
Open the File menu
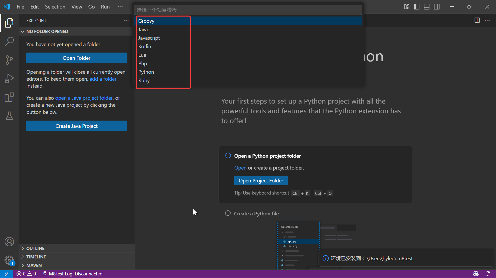click(x=20, y=7)
